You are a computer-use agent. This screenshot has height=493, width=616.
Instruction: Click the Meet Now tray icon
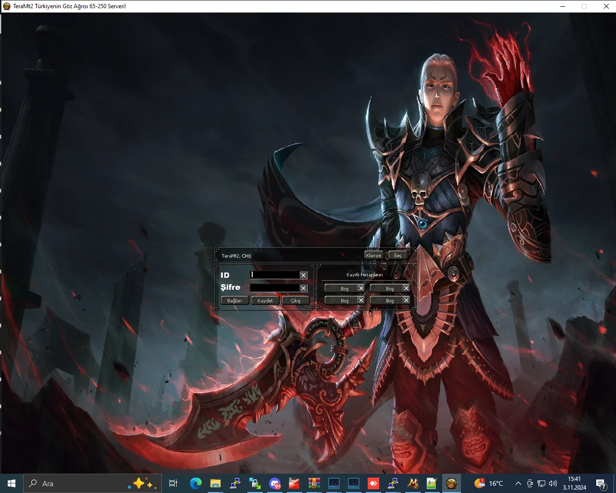[x=530, y=483]
